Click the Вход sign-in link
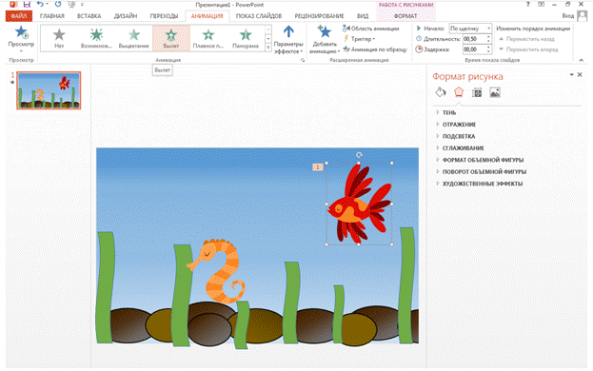 pyautogui.click(x=567, y=16)
